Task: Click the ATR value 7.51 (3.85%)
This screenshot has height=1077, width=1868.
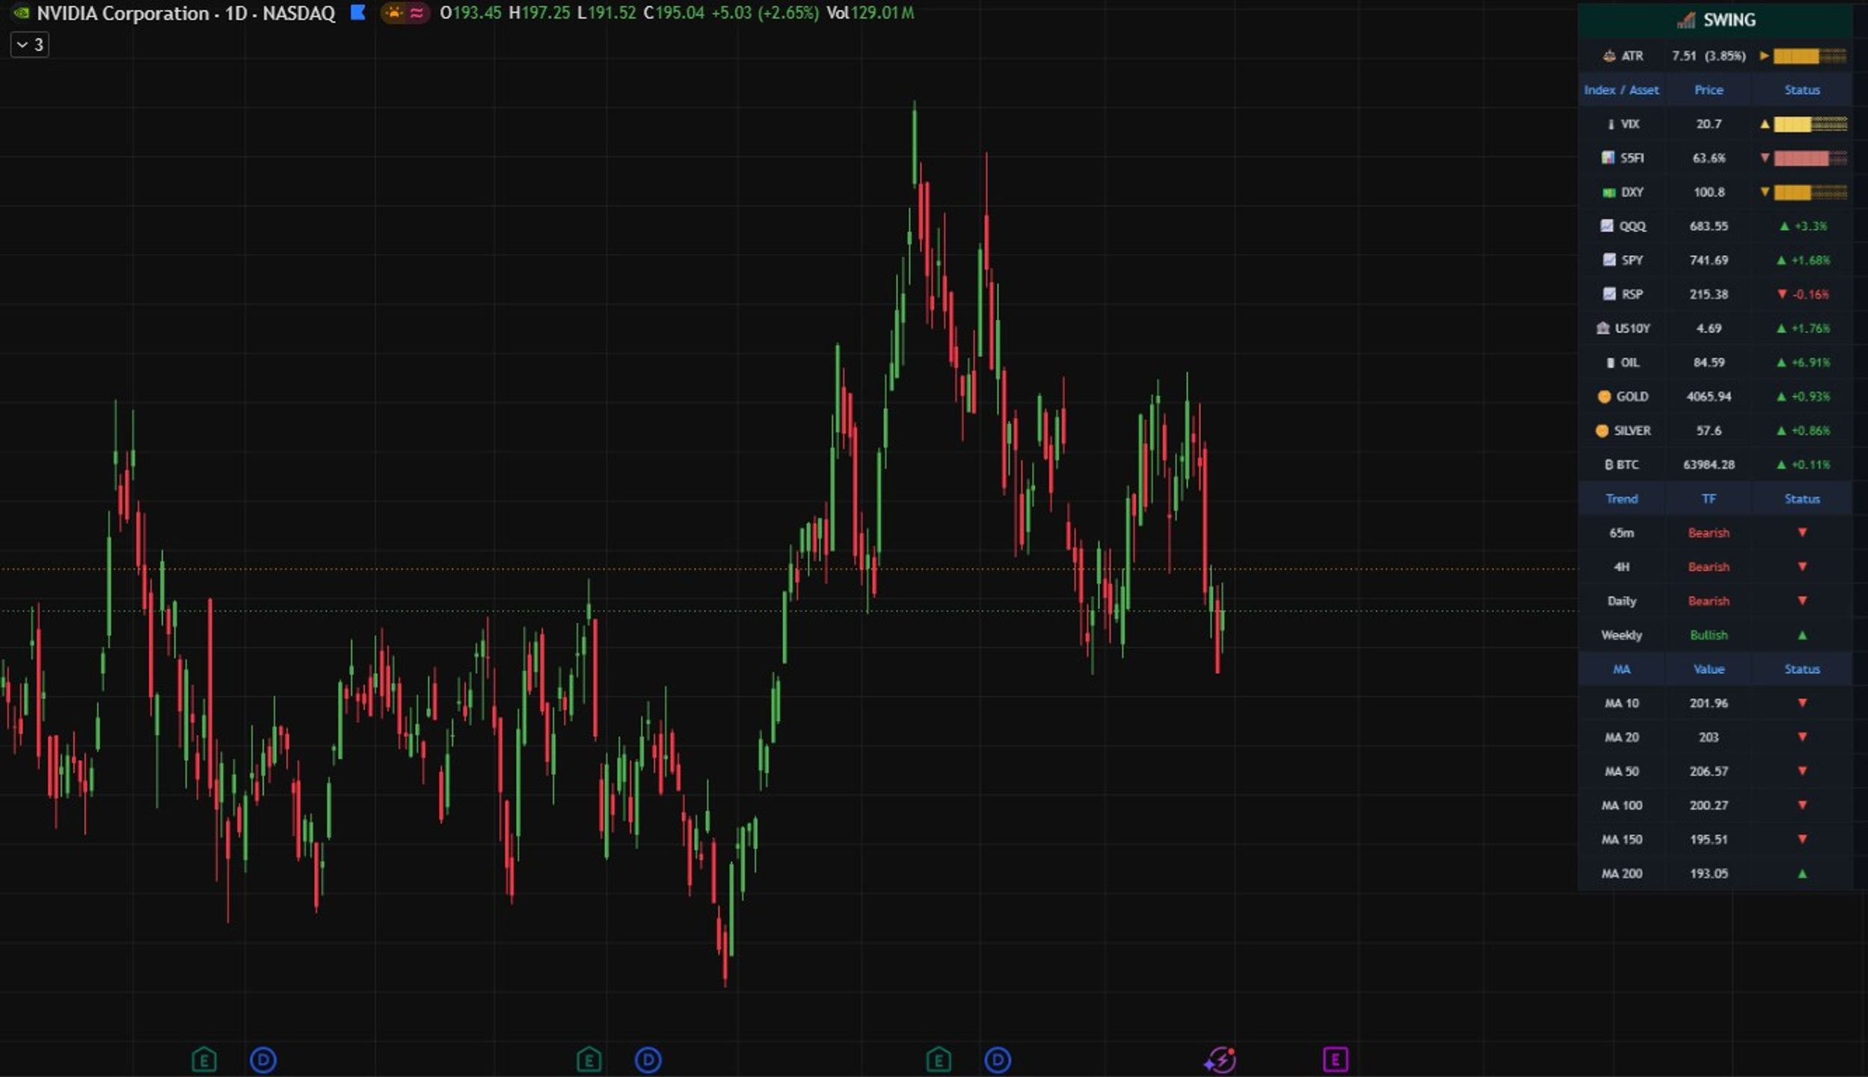Action: 1709,56
